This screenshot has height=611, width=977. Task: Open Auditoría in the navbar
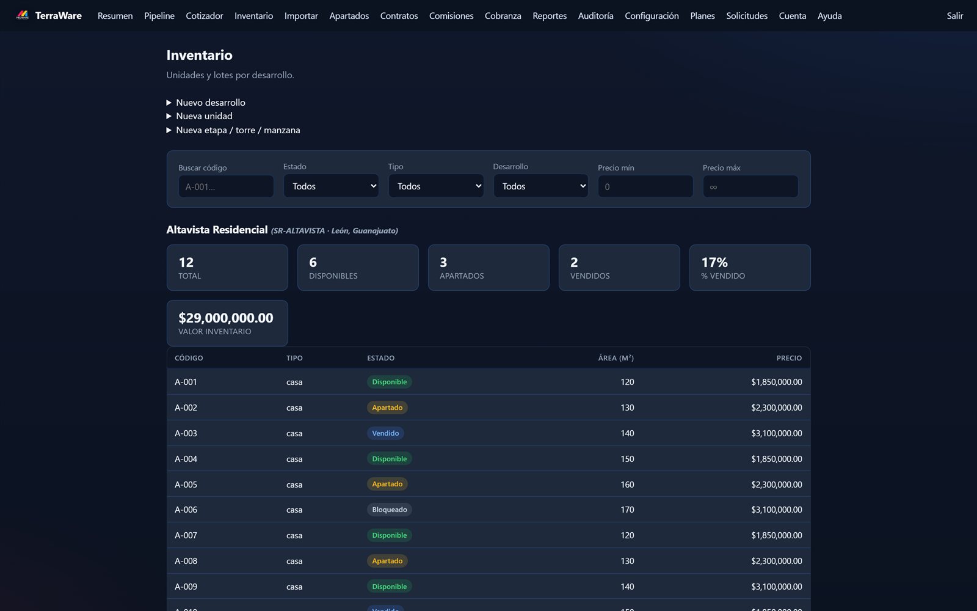coord(596,16)
